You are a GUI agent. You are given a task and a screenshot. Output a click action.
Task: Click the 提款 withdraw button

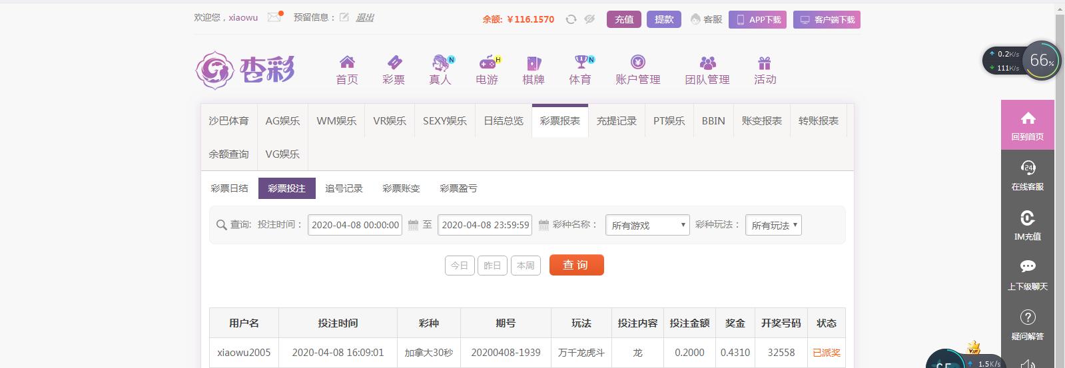[664, 19]
